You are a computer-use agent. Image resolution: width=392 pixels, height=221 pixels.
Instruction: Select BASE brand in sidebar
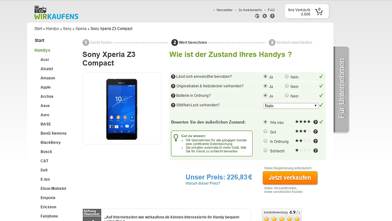click(x=46, y=124)
